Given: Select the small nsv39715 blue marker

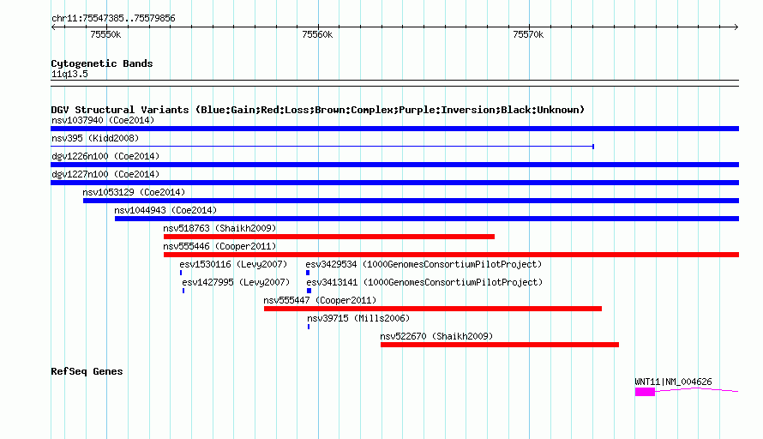Looking at the screenshot, I should pyautogui.click(x=309, y=327).
